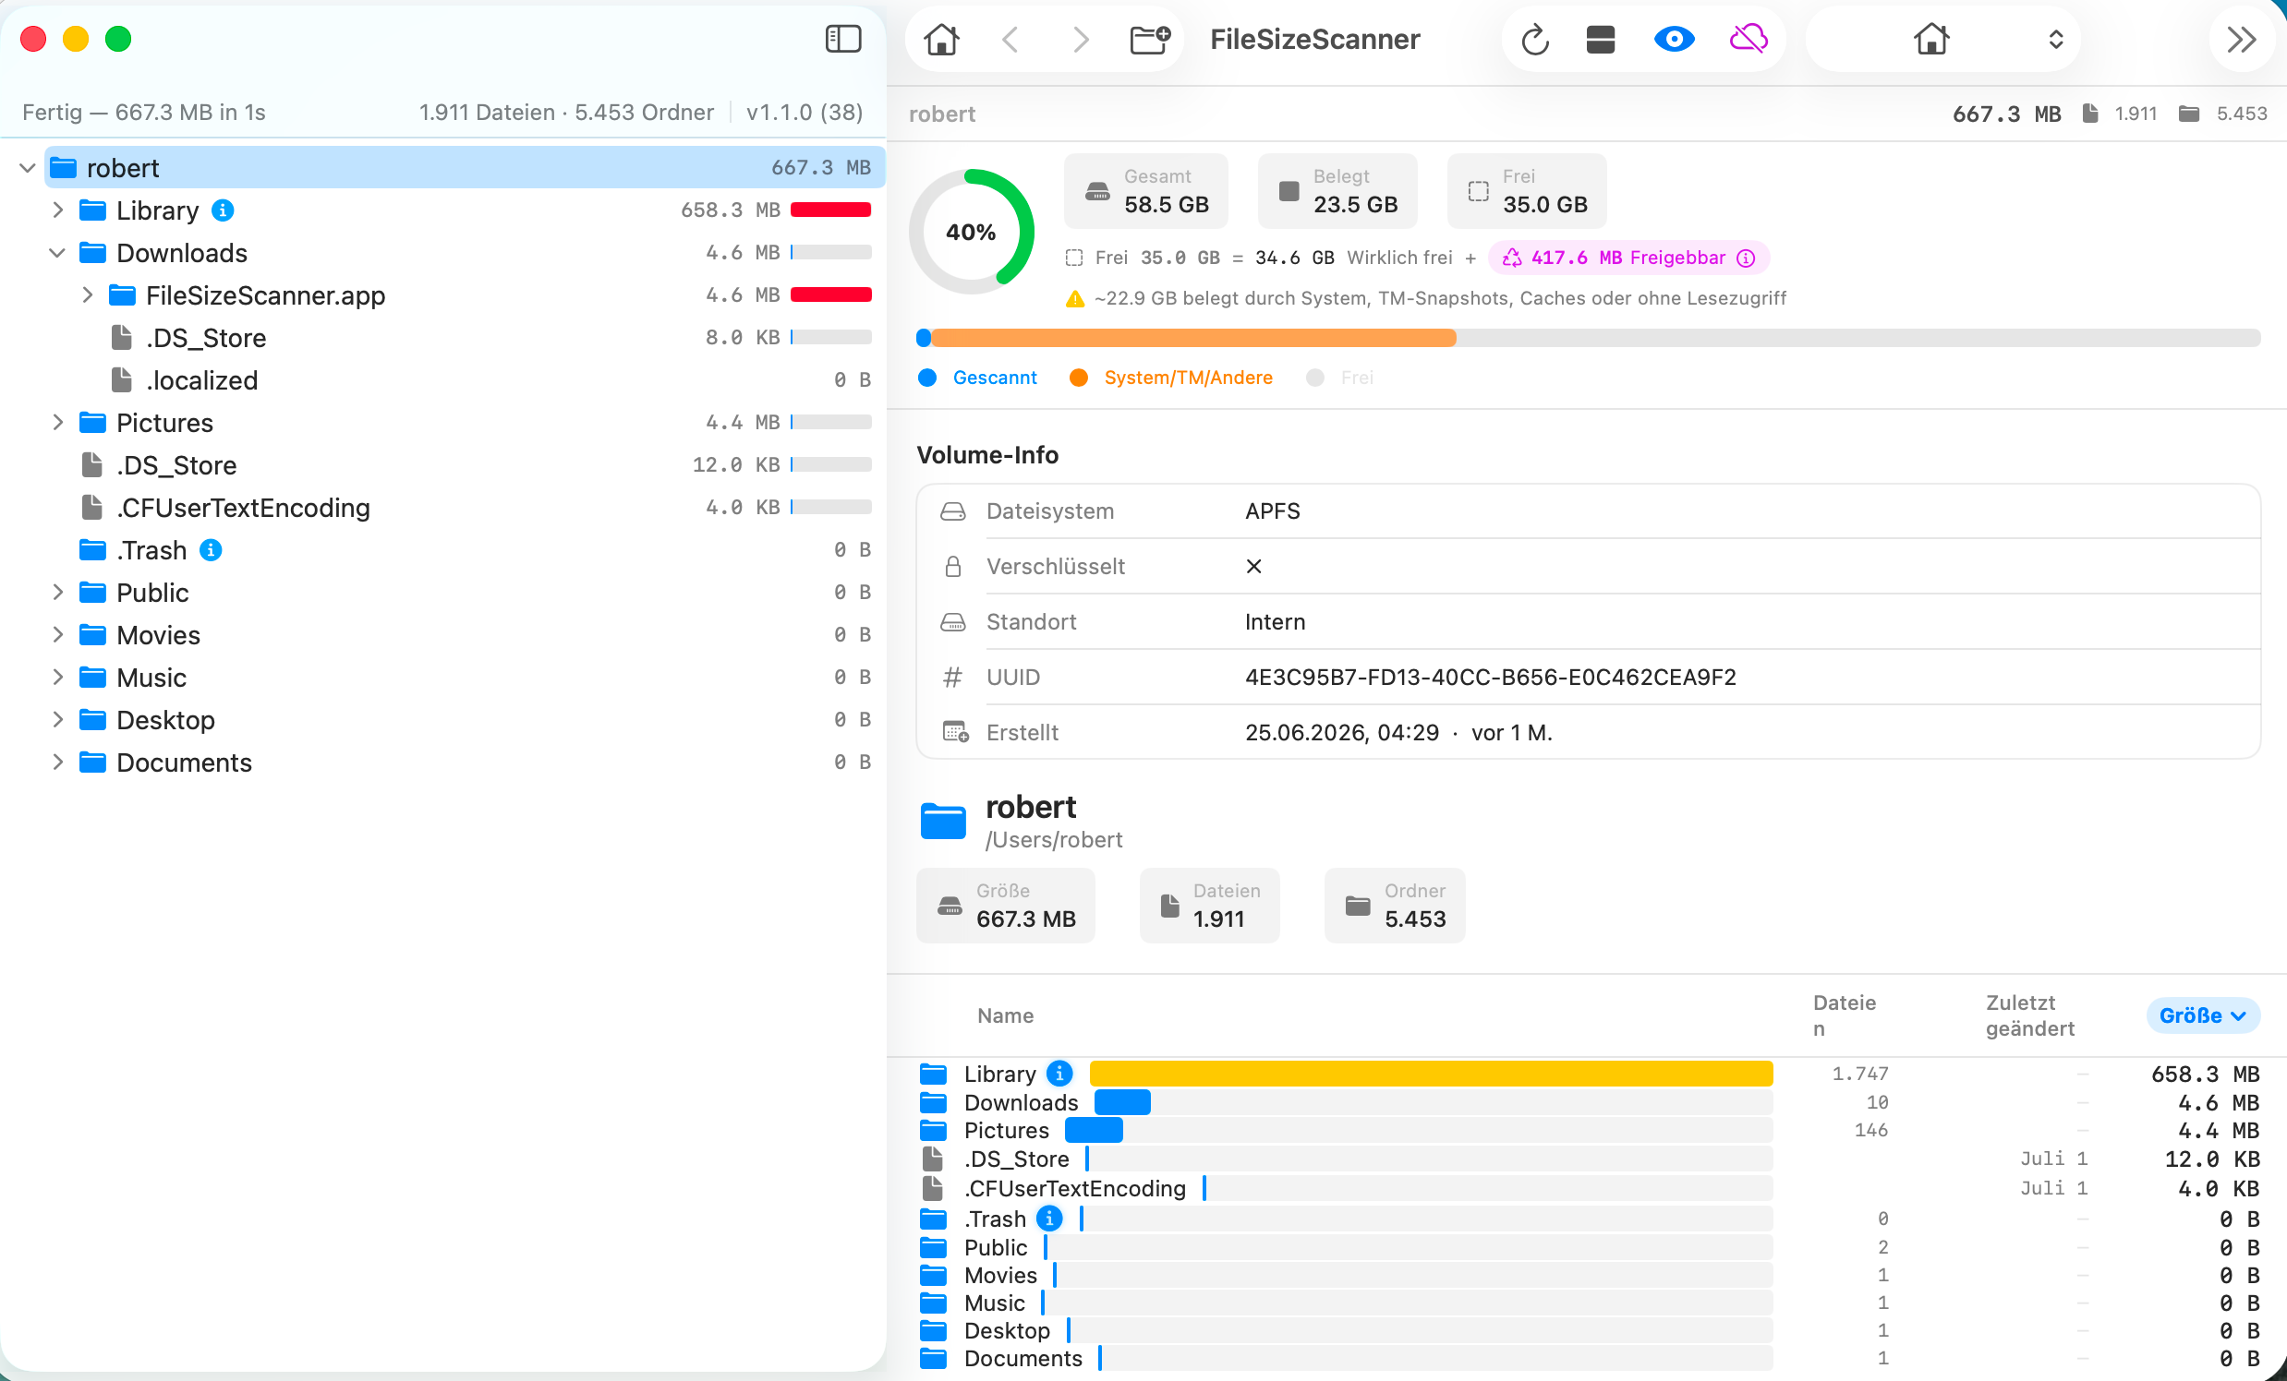This screenshot has width=2287, height=1381.
Task: Click info icon next to .Trash in tree
Action: (211, 550)
